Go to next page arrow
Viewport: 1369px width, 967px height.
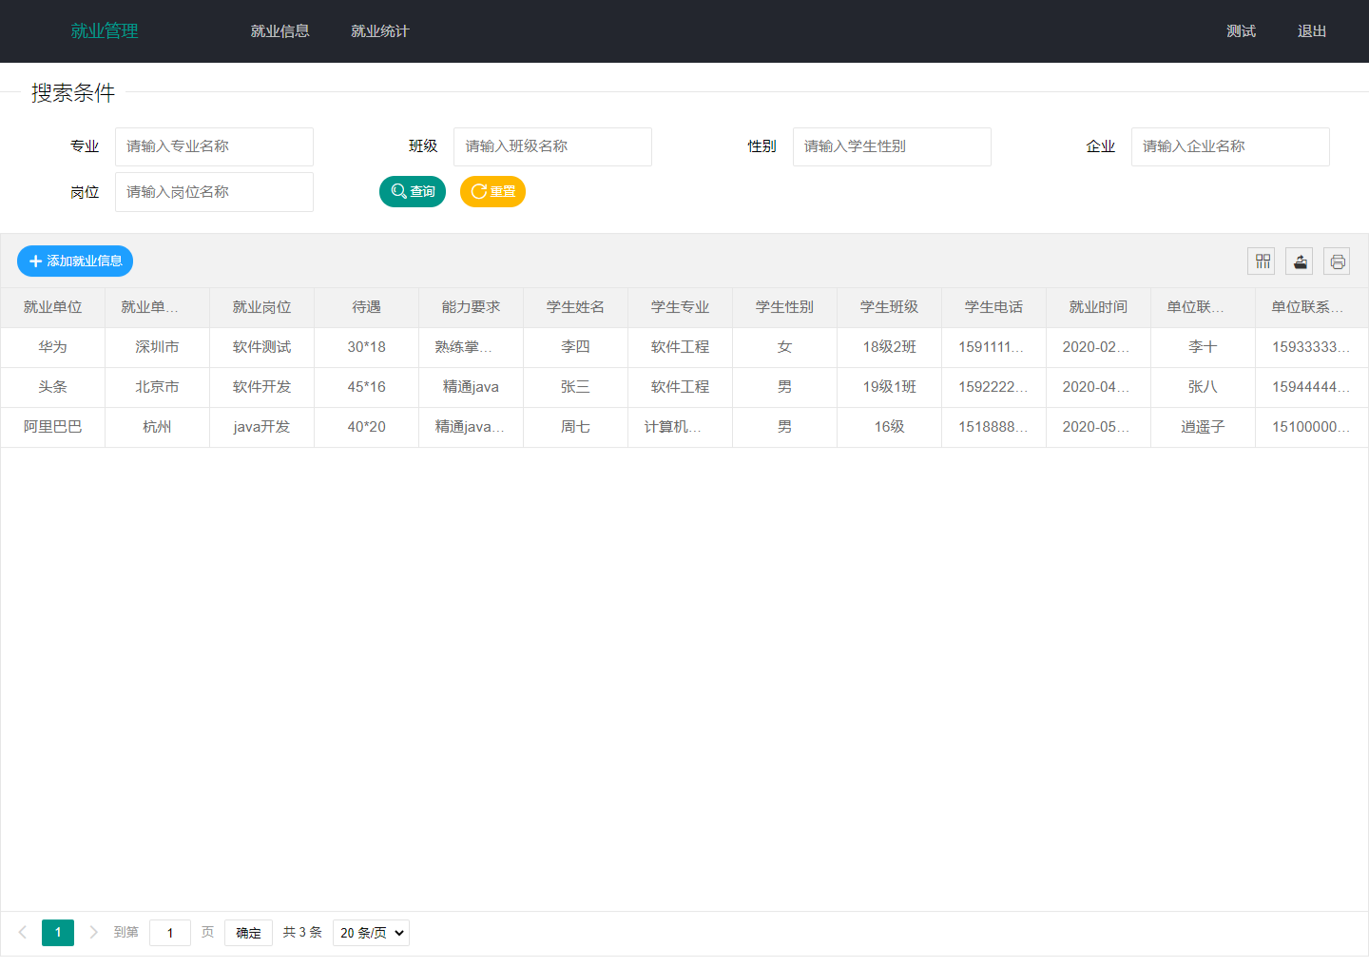(93, 933)
